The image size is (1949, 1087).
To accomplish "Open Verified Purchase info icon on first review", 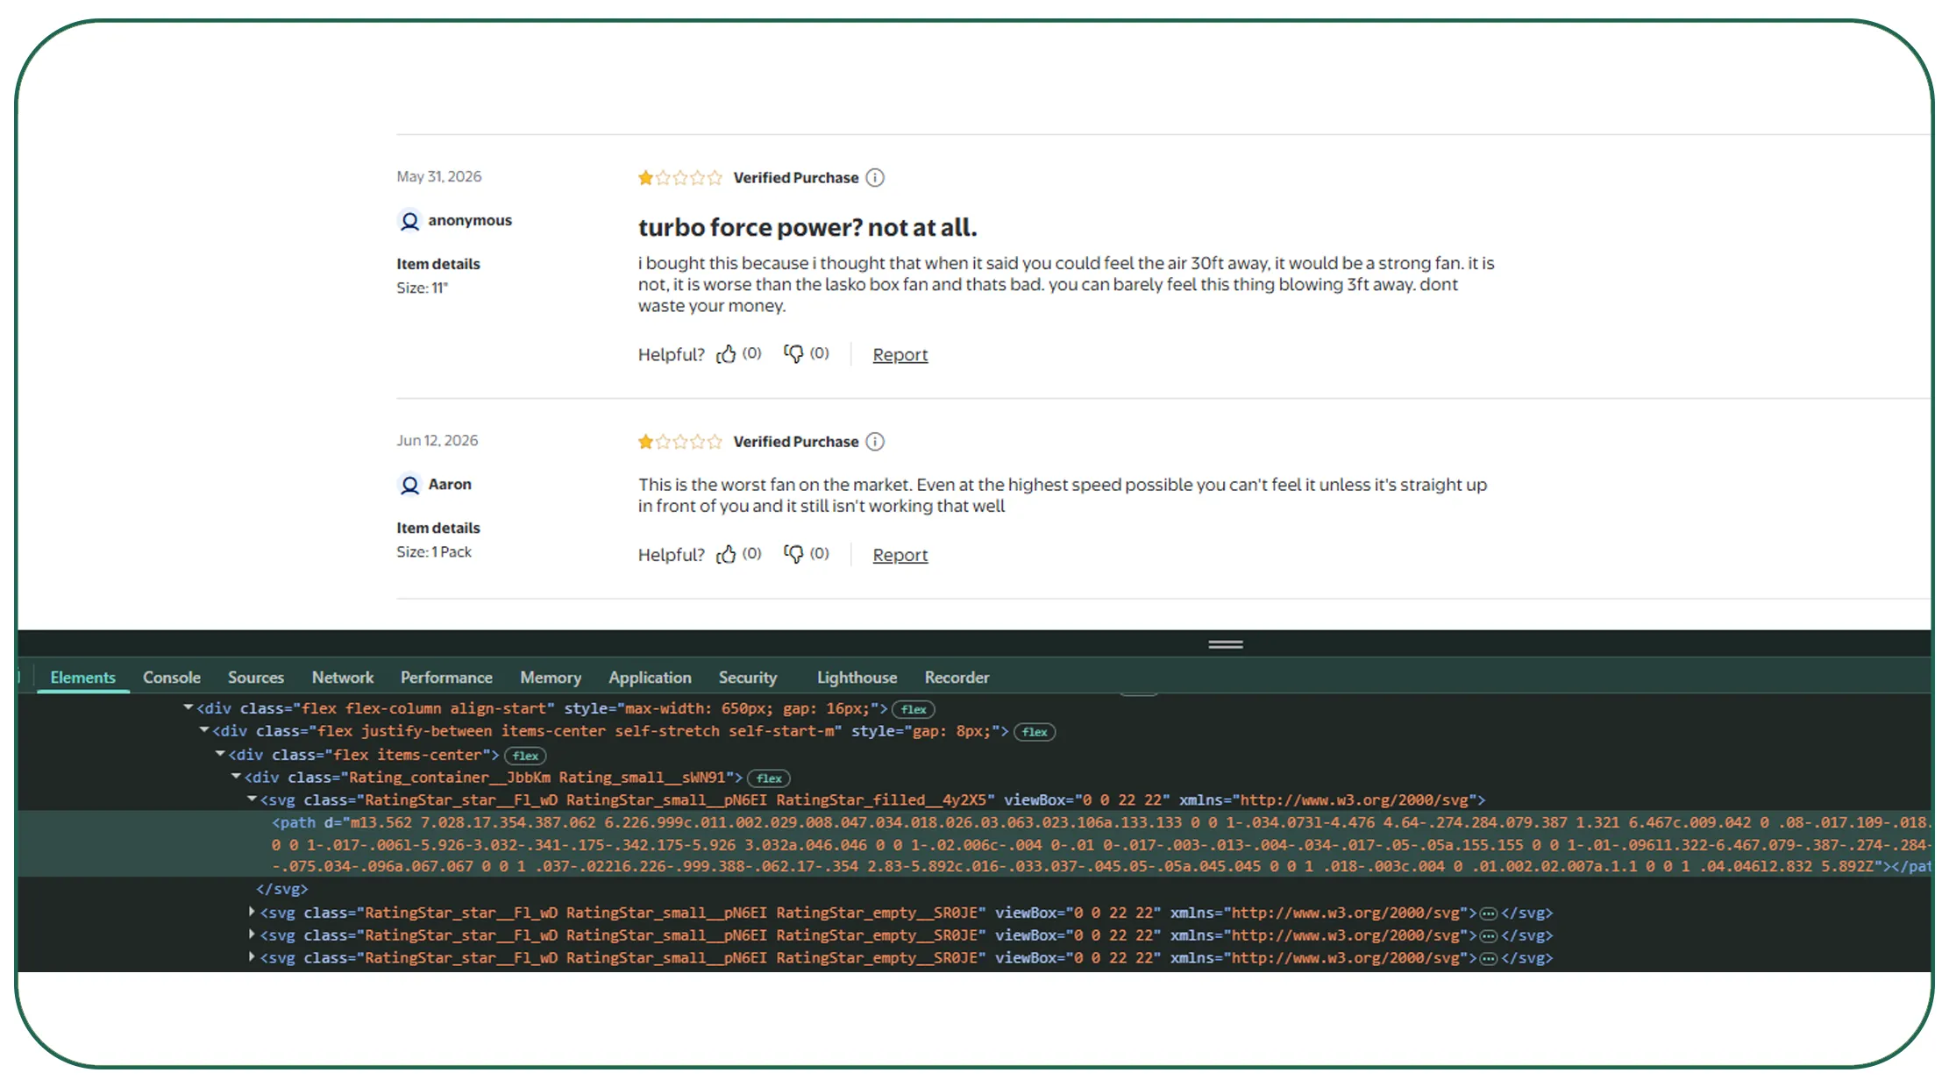I will coord(875,178).
